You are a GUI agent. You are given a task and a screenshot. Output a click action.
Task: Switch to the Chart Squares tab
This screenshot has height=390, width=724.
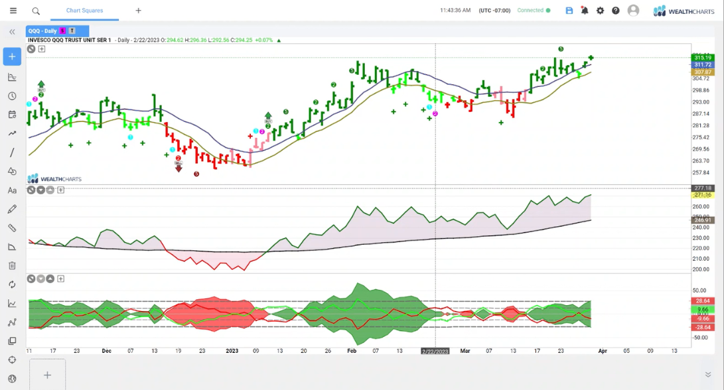84,10
